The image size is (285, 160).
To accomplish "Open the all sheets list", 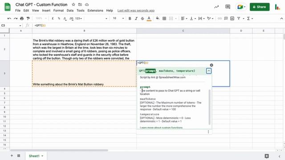I will (x=19, y=156).
